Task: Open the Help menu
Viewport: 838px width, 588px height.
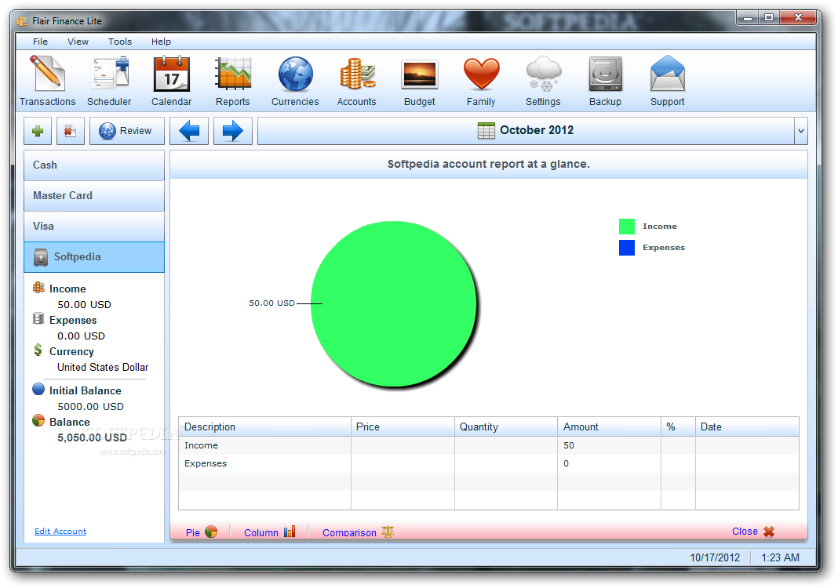Action: [x=161, y=42]
